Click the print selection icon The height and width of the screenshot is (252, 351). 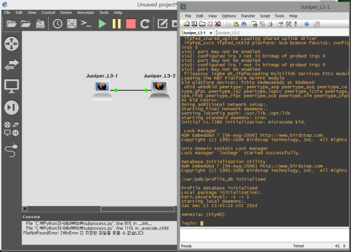(x=262, y=24)
